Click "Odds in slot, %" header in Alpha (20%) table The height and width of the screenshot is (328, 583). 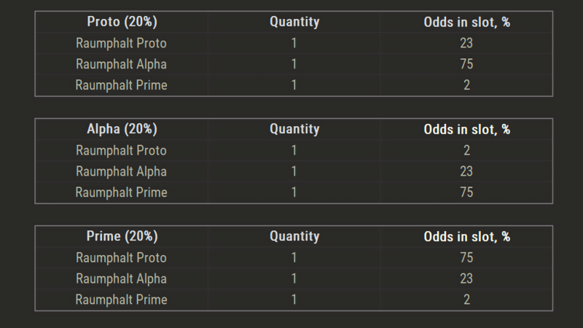click(x=466, y=129)
